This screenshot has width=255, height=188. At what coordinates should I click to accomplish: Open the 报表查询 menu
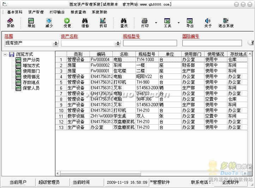coord(78,12)
